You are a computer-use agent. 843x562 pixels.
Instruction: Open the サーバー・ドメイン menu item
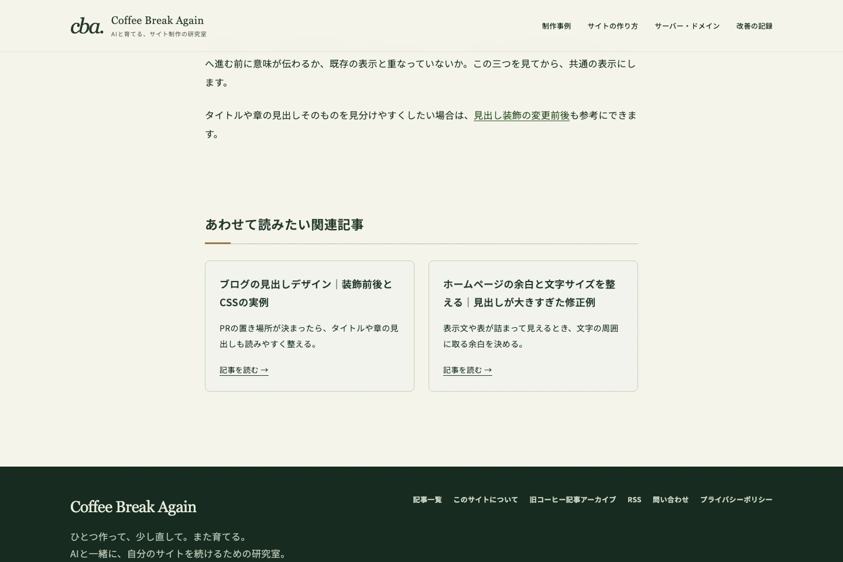tap(687, 26)
